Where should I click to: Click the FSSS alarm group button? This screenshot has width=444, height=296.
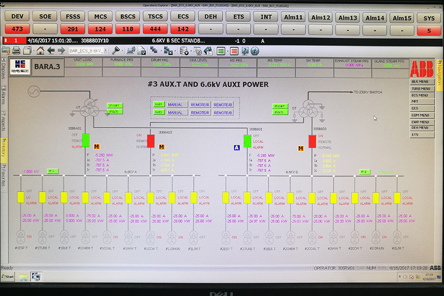pyautogui.click(x=73, y=16)
